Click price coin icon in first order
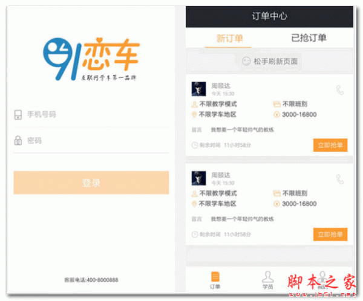363x301 pixels. (276, 114)
